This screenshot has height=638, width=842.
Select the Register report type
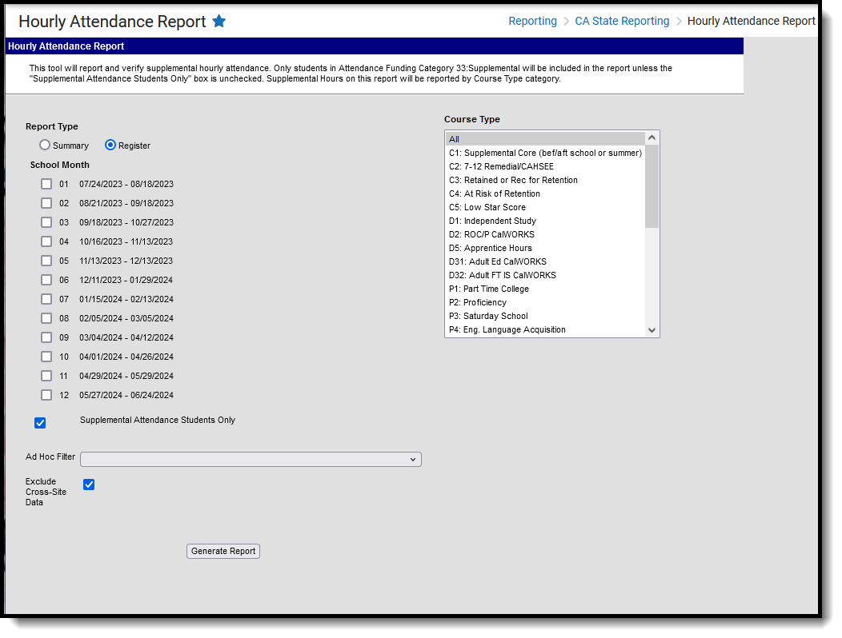pos(110,145)
